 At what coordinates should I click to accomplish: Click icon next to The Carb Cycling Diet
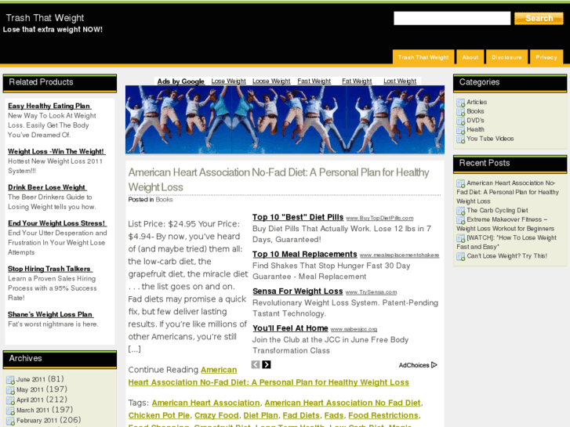(460, 211)
